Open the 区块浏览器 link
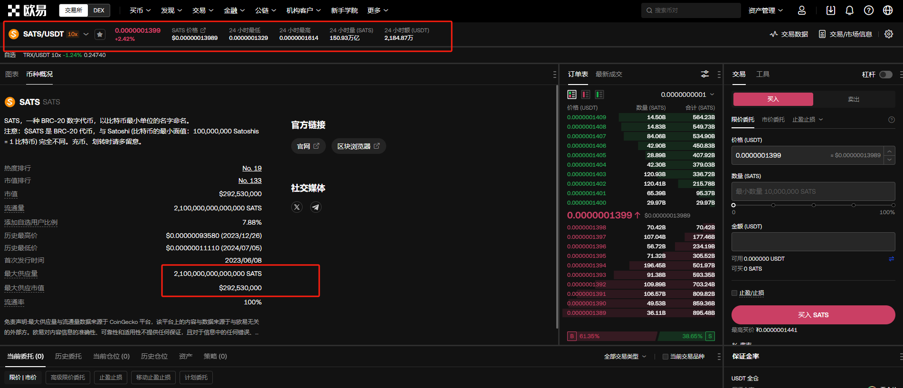Screen dimensions: 903x388 (358, 146)
